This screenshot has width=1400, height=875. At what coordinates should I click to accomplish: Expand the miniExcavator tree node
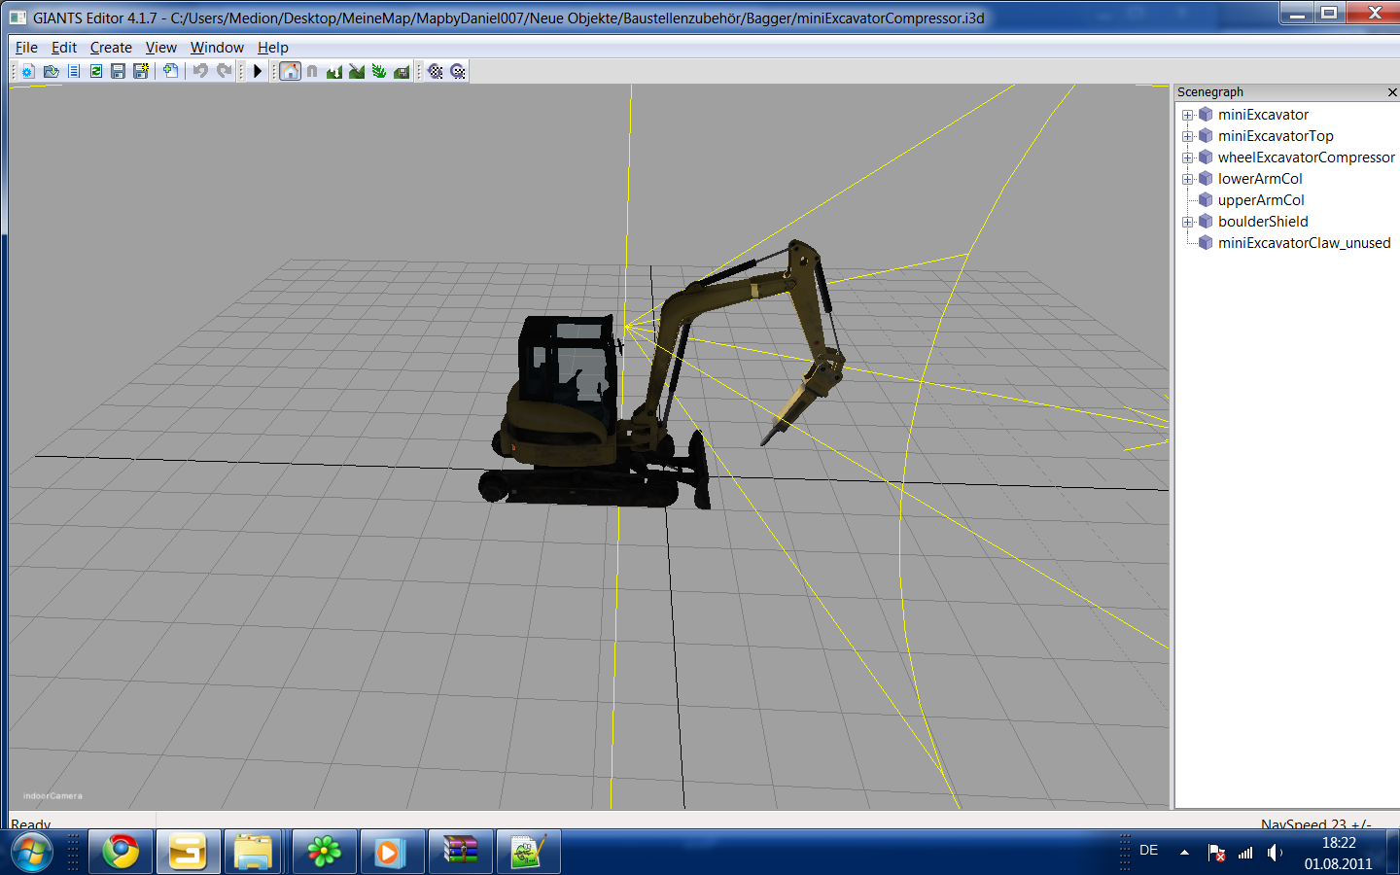[1187, 115]
